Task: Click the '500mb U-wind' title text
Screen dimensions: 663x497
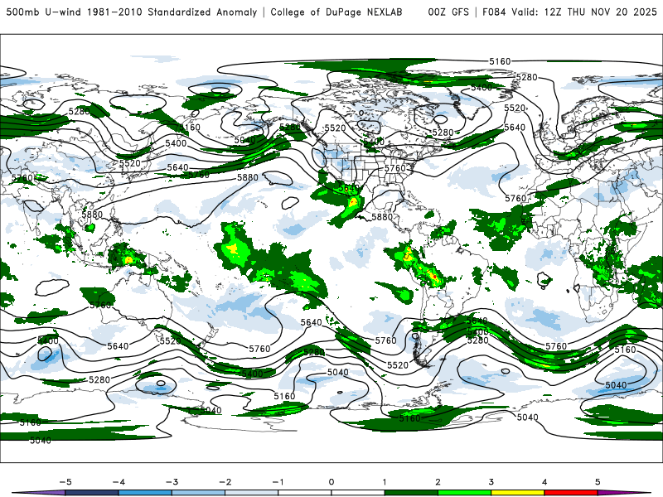Action: pos(44,12)
